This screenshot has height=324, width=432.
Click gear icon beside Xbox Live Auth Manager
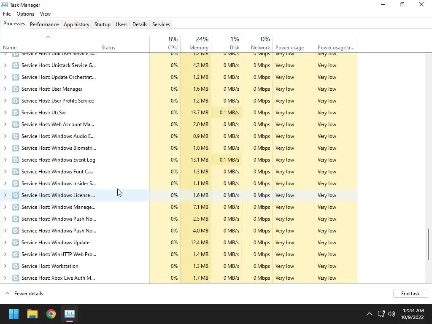coord(16,278)
